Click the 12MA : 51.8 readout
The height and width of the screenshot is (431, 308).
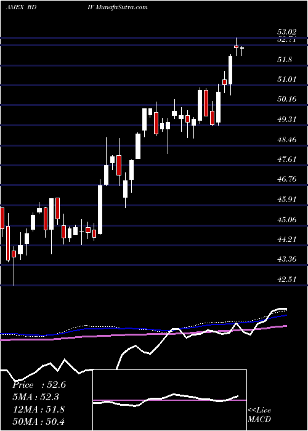[x=38, y=409]
